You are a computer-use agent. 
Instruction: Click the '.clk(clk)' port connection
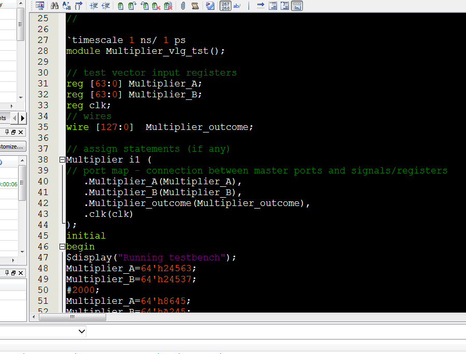109,214
